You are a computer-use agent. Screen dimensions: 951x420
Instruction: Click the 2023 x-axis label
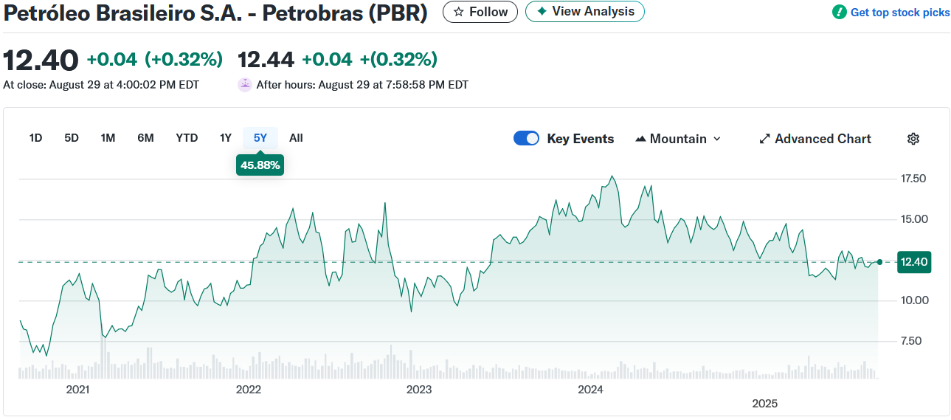[419, 389]
